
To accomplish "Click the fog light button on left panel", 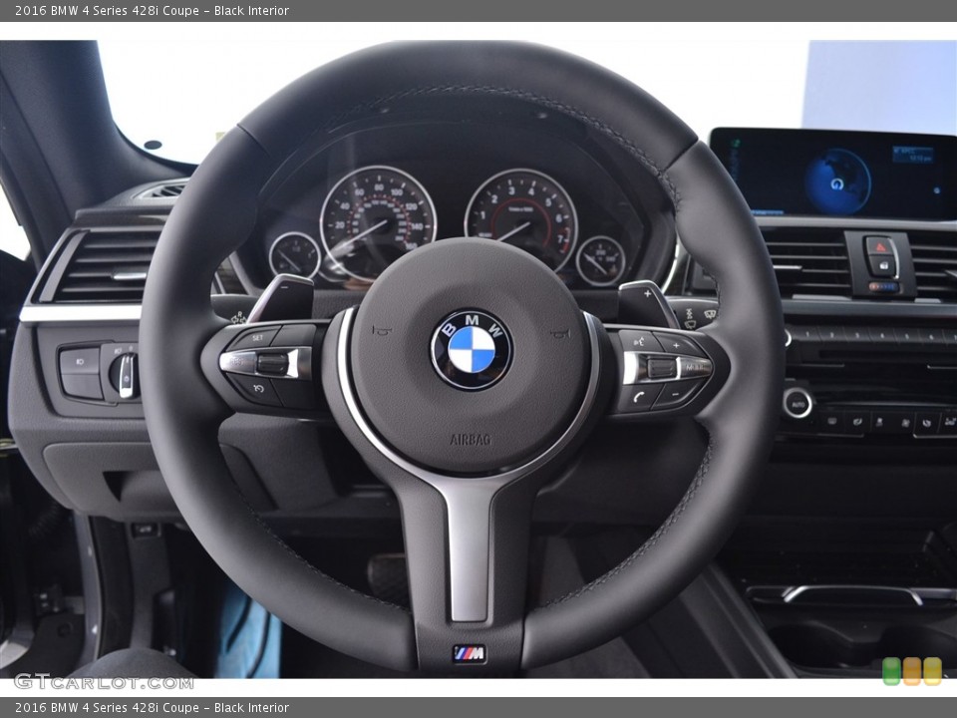I will (x=79, y=361).
